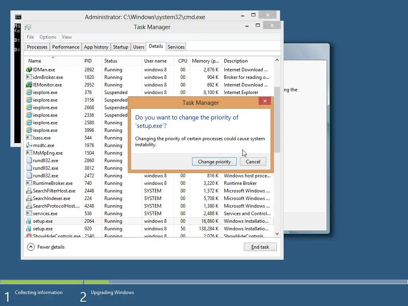This screenshot has height=306, width=408.
Task: Click Broker for reading description text
Action: click(246, 77)
